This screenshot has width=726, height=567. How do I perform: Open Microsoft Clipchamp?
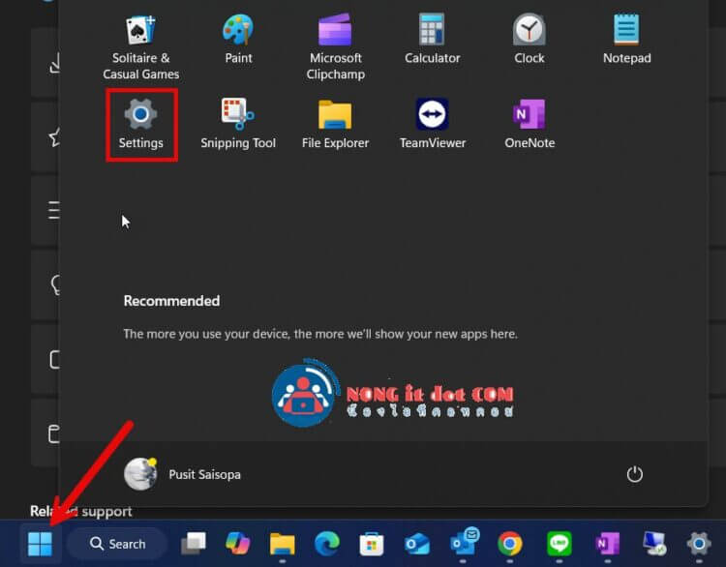(335, 47)
